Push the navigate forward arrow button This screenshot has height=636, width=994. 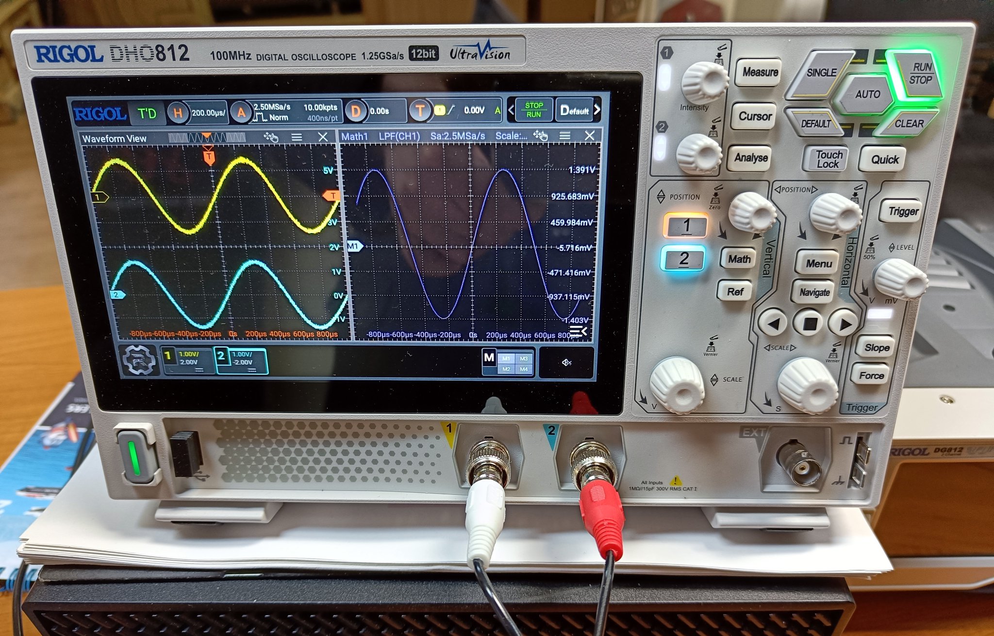coord(844,323)
